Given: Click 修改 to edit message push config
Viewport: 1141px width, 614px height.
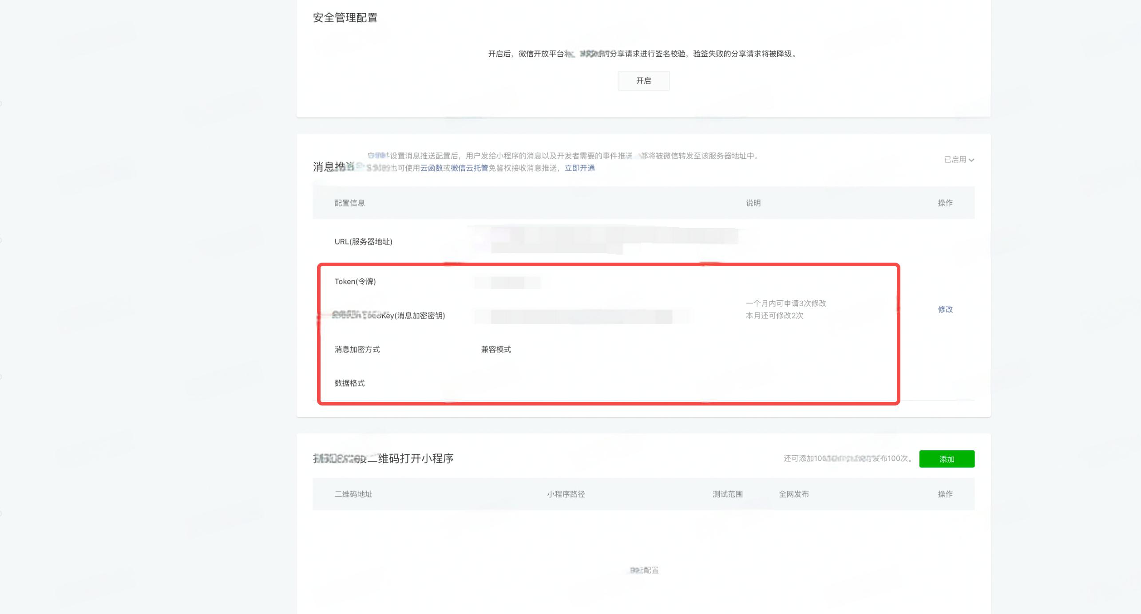Looking at the screenshot, I should coord(945,309).
